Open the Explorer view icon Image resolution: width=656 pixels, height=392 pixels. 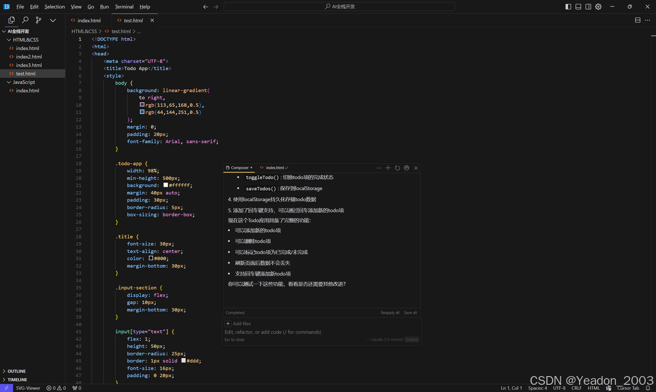[x=11, y=20]
